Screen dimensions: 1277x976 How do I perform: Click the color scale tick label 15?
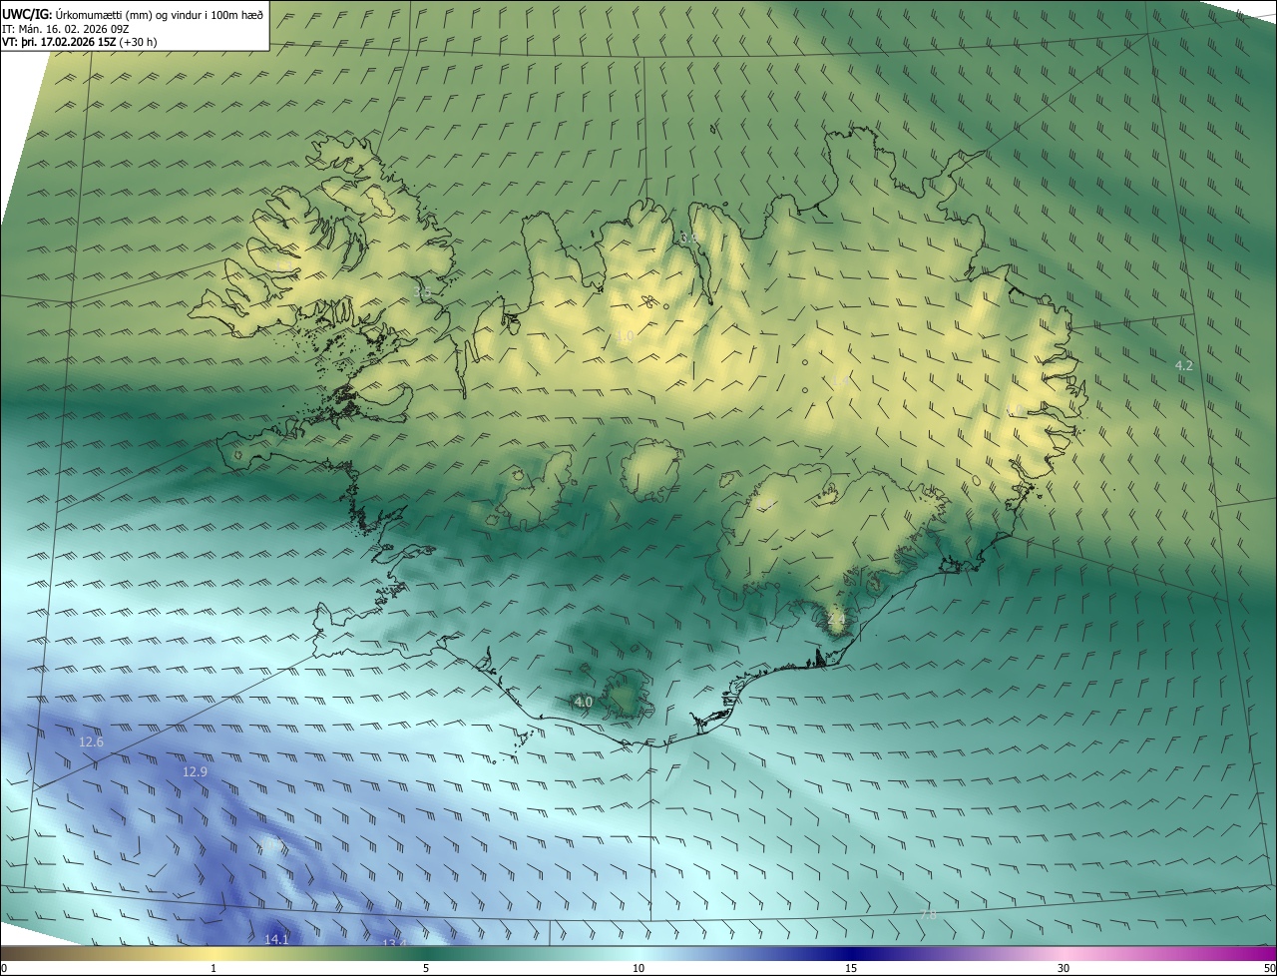click(851, 968)
